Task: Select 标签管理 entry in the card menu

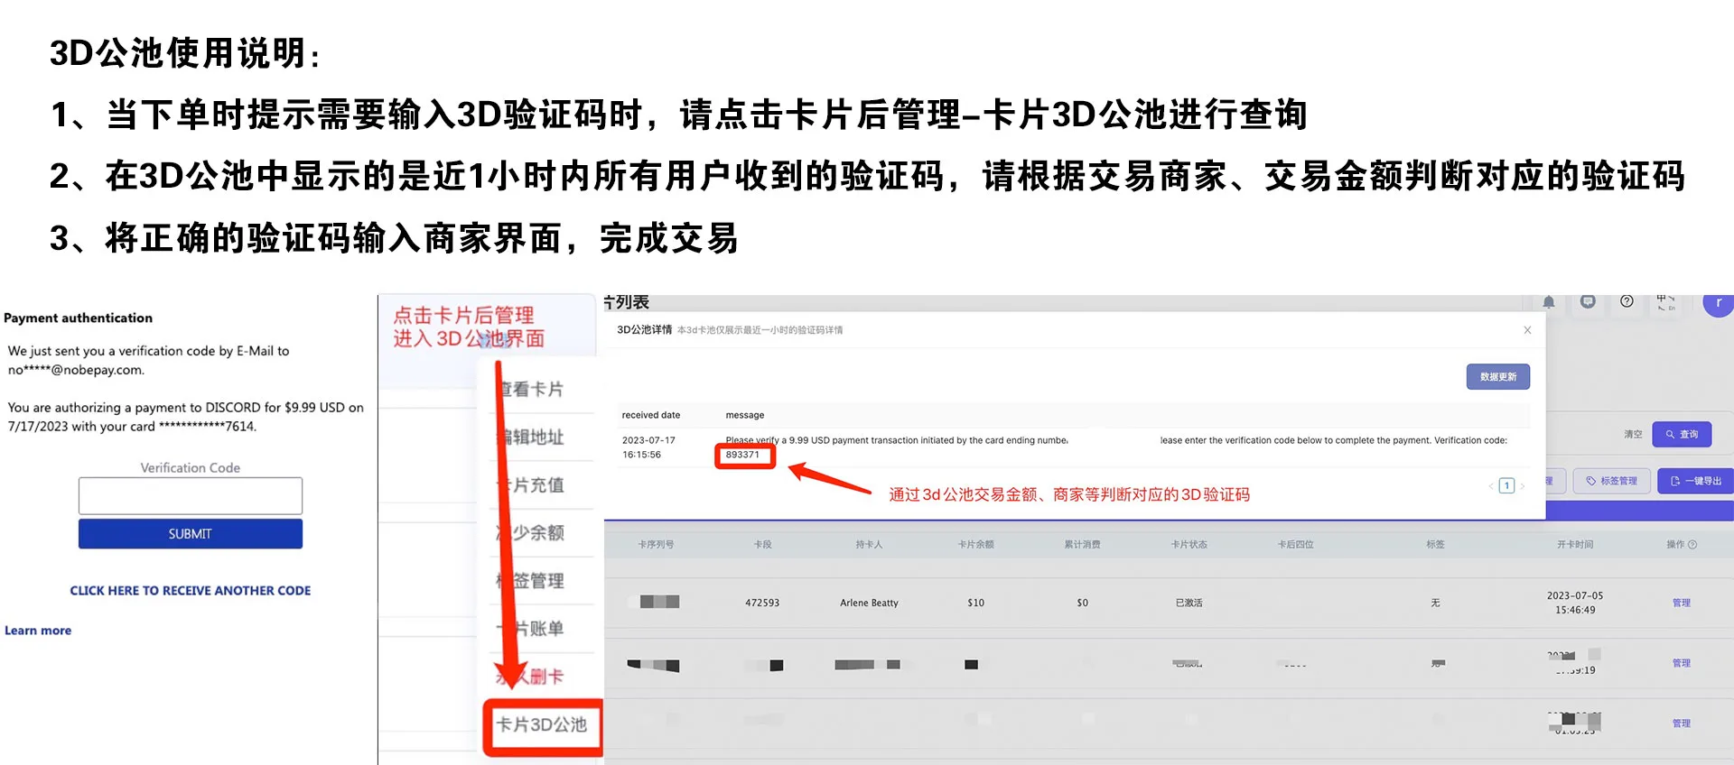Action: pyautogui.click(x=533, y=581)
